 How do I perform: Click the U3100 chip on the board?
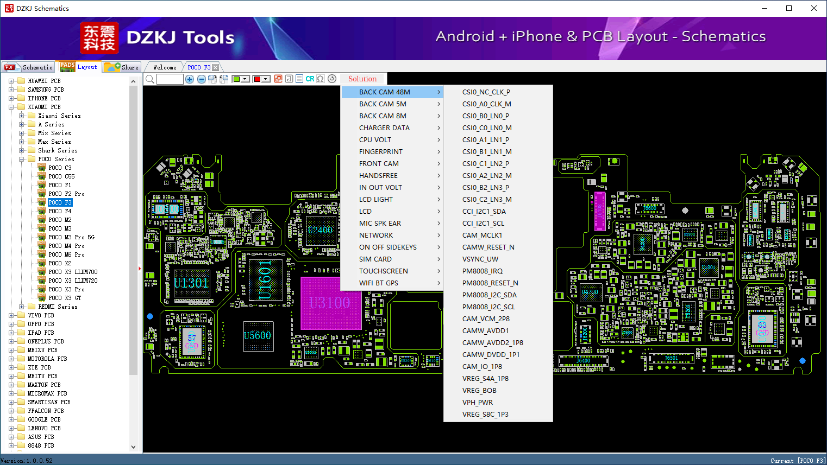[x=330, y=303]
